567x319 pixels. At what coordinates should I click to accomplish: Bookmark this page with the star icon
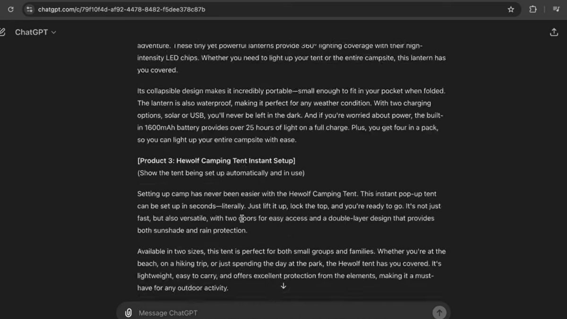tap(511, 9)
